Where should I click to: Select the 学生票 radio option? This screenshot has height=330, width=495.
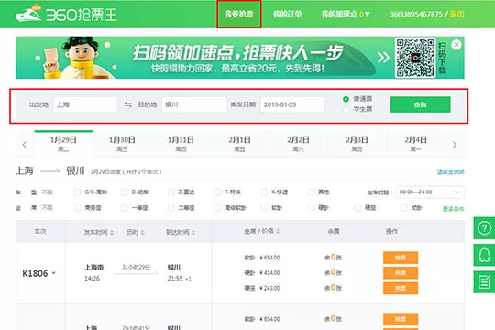(346, 110)
